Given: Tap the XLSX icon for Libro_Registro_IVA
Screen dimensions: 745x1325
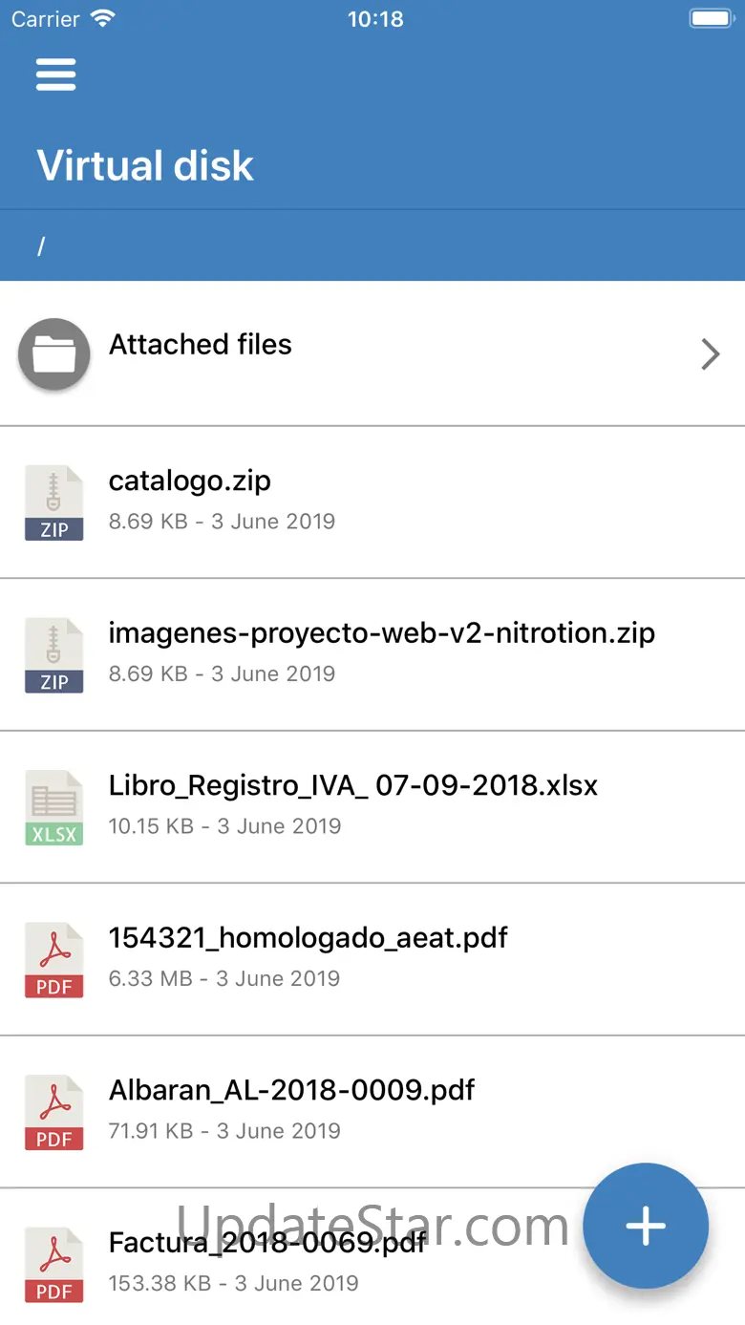Looking at the screenshot, I should [x=54, y=808].
